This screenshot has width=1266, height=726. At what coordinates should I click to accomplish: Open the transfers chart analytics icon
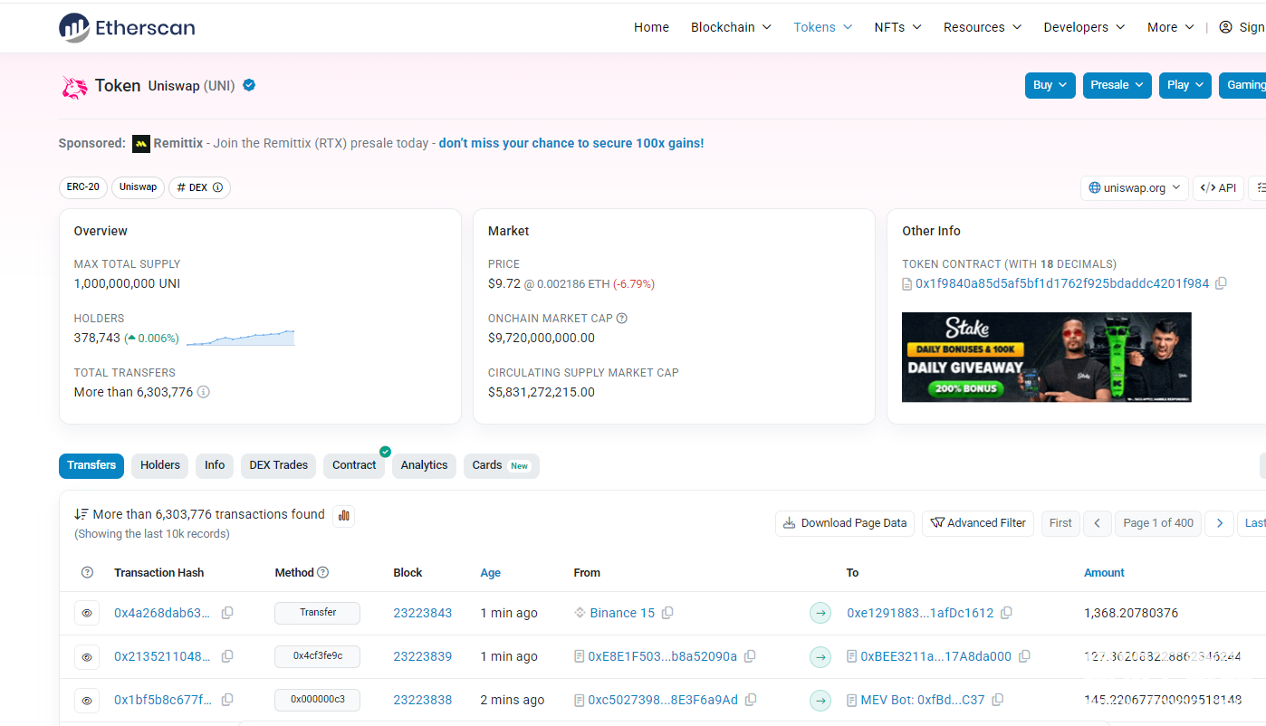click(x=343, y=516)
